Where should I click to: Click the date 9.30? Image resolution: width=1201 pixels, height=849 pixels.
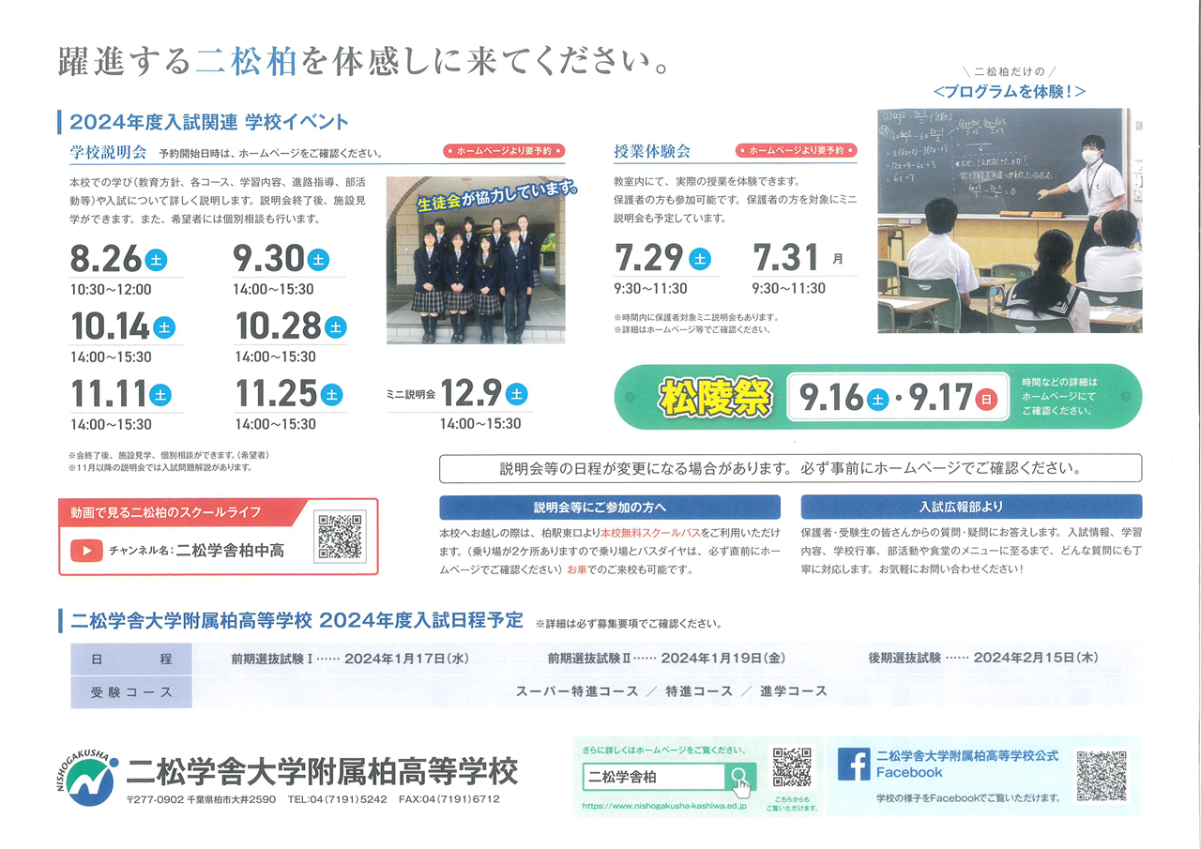pos(269,259)
